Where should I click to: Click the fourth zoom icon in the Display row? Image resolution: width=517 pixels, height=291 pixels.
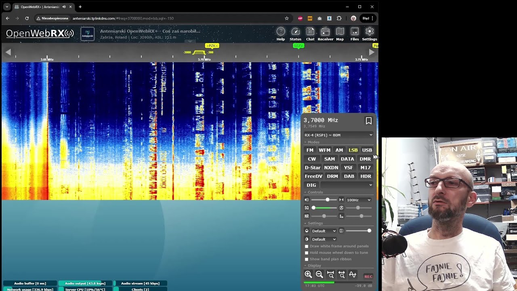(342, 274)
